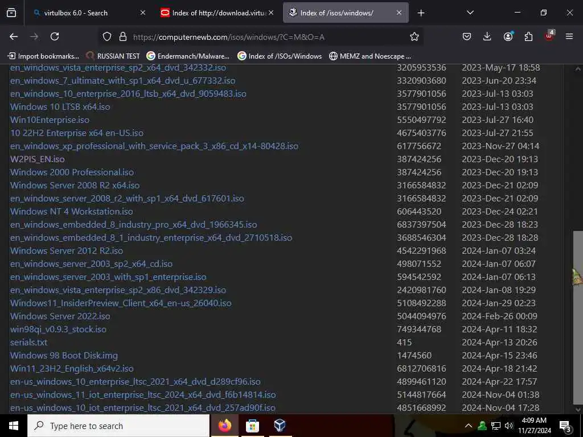Download en_windows_embedded_8_industry_pro iso
The image size is (583, 437).
pyautogui.click(x=133, y=224)
